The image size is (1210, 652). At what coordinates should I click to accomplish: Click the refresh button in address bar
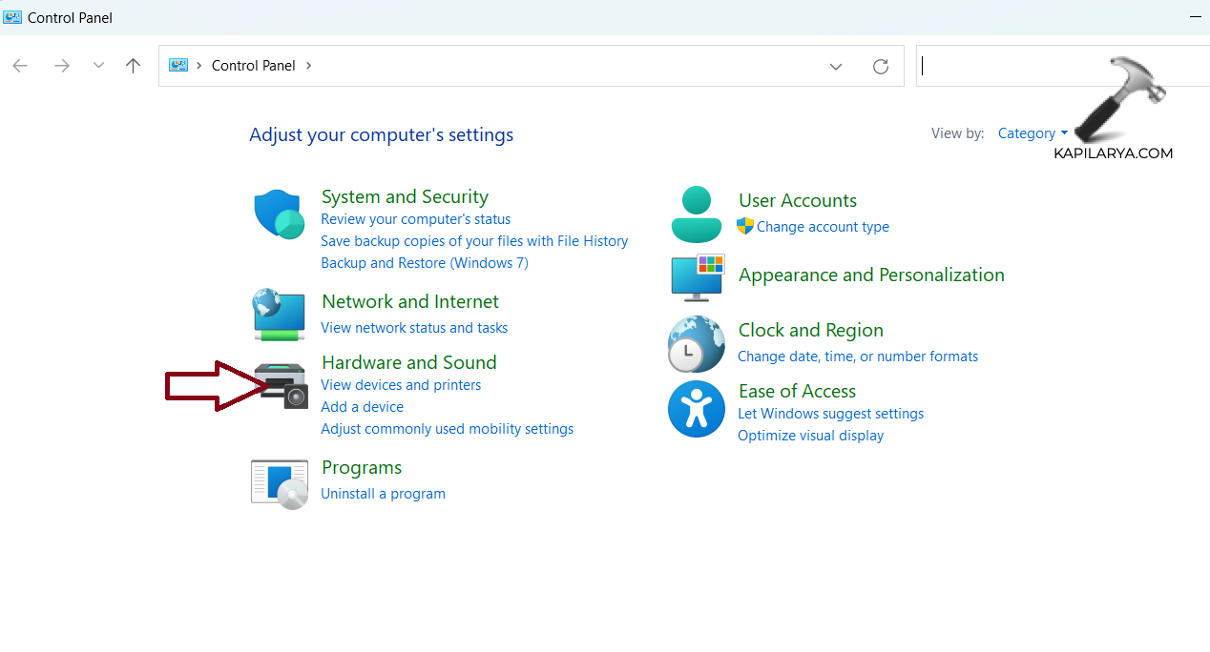point(881,66)
